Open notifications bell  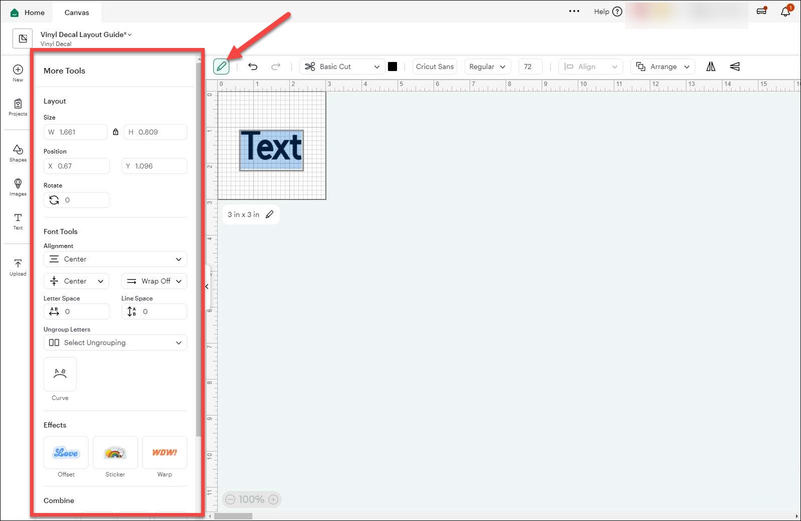785,11
